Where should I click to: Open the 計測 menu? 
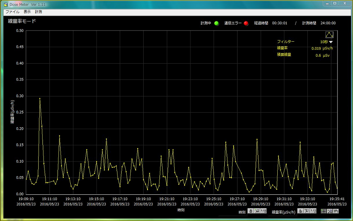(39, 12)
